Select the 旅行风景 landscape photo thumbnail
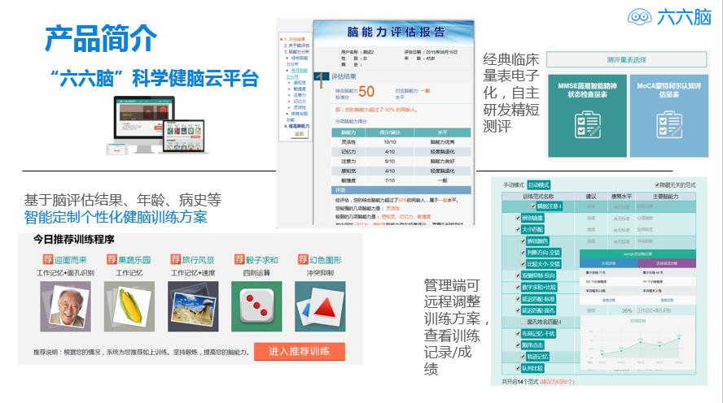This screenshot has width=723, height=403. (x=193, y=306)
